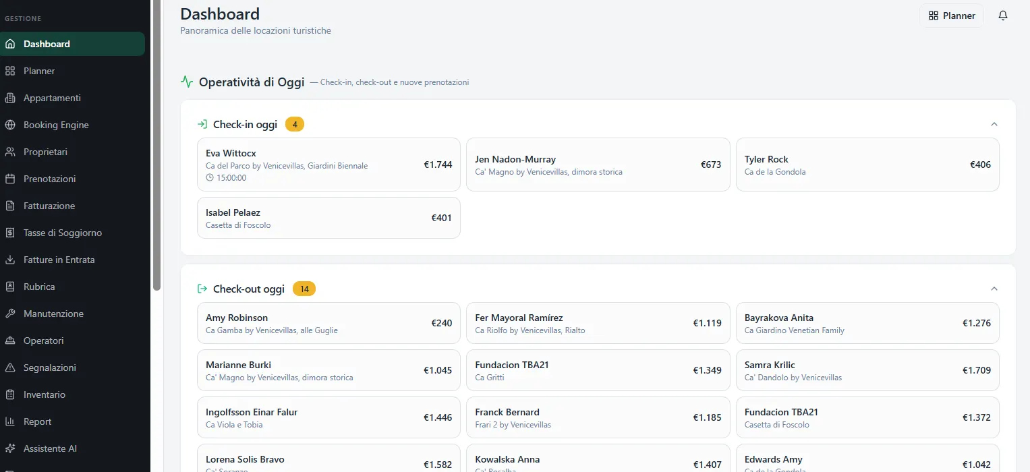Screen dimensions: 1030x472
Task: Open Tyler Rock check-in card
Action: tap(867, 165)
